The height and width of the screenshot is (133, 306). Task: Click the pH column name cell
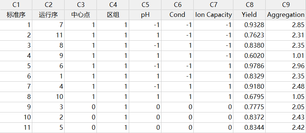click(x=145, y=15)
